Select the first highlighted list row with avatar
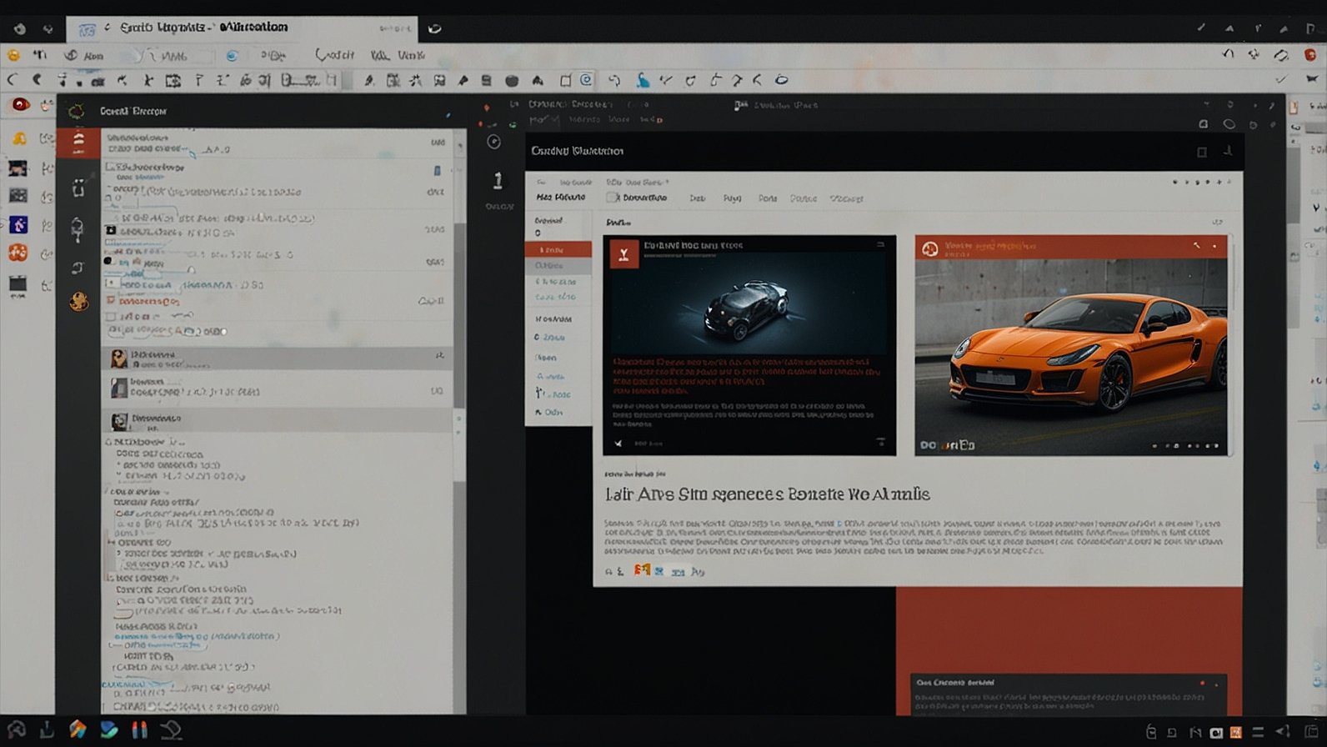The height and width of the screenshot is (747, 1327). pyautogui.click(x=278, y=358)
